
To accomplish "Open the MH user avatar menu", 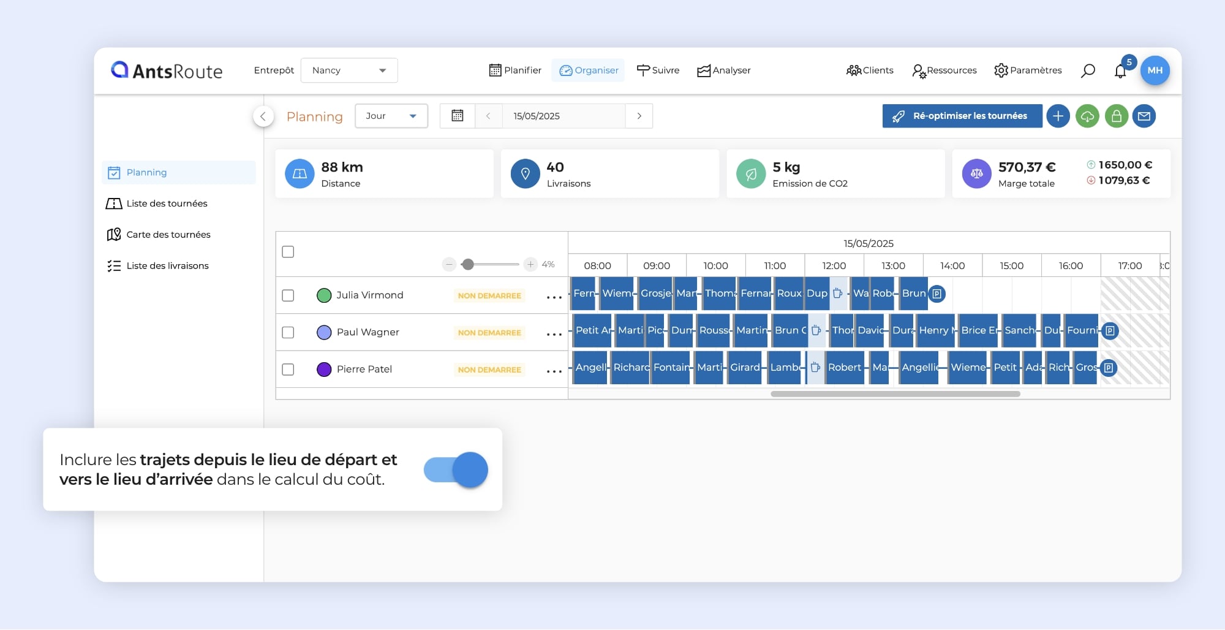I will coord(1155,70).
